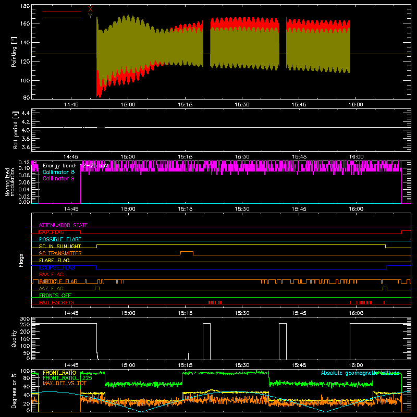Select the olive 'Y' legend letter
Screen dimensions: 417x417
[x=90, y=16]
